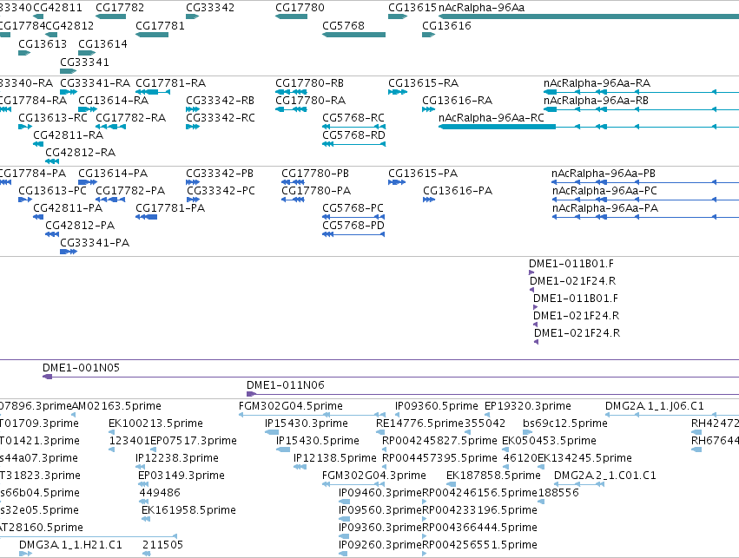Viewport: 739px width, 558px height.
Task: Click the CG13616 gene label
Action: click(x=446, y=26)
